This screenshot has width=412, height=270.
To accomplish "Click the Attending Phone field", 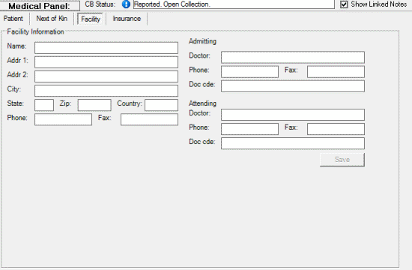I will coord(249,129).
